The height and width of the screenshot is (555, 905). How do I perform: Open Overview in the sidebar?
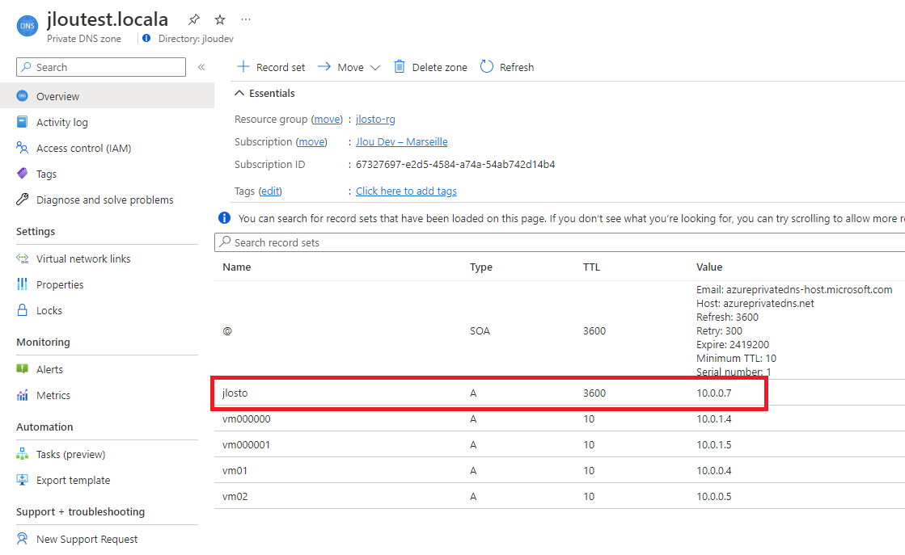coord(107,96)
